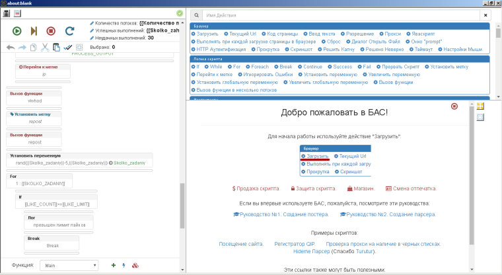Toggle the select-all double checkmark
This screenshot has height=275, width=502.
[79, 47]
